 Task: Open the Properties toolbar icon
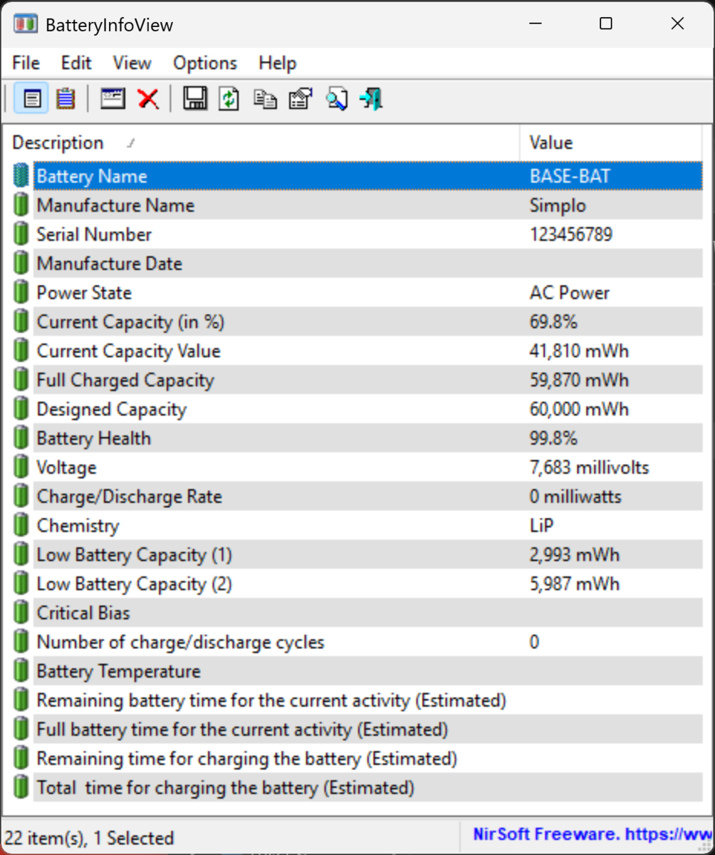[301, 98]
